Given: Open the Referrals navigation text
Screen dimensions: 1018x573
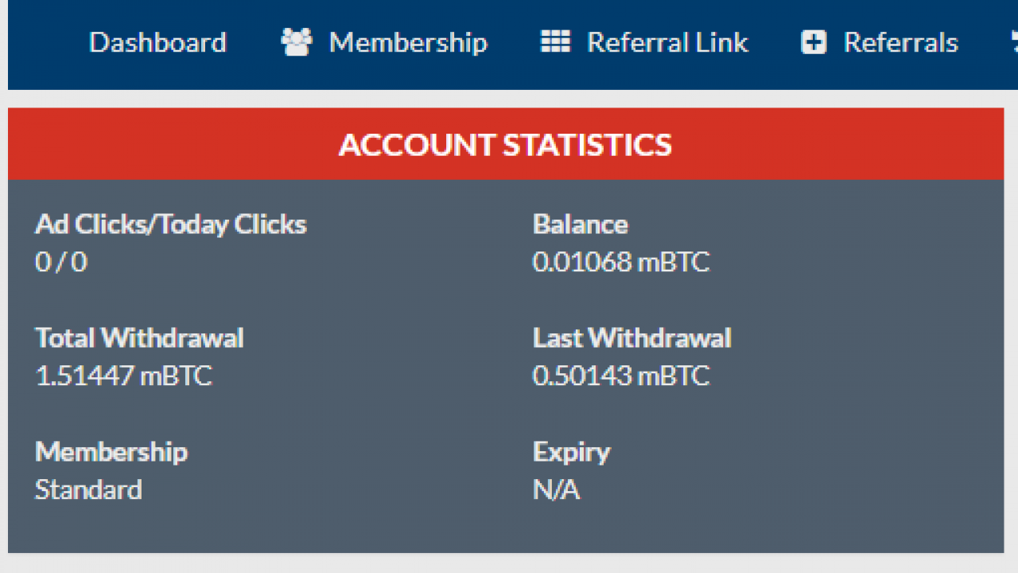Looking at the screenshot, I should (900, 42).
